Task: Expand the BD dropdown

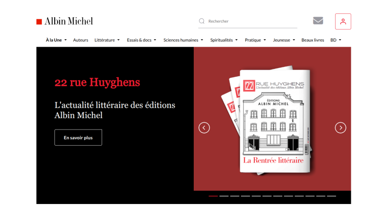Action: [336, 40]
